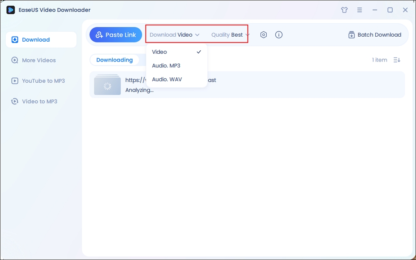
Task: Click the Paste Link button
Action: [116, 35]
